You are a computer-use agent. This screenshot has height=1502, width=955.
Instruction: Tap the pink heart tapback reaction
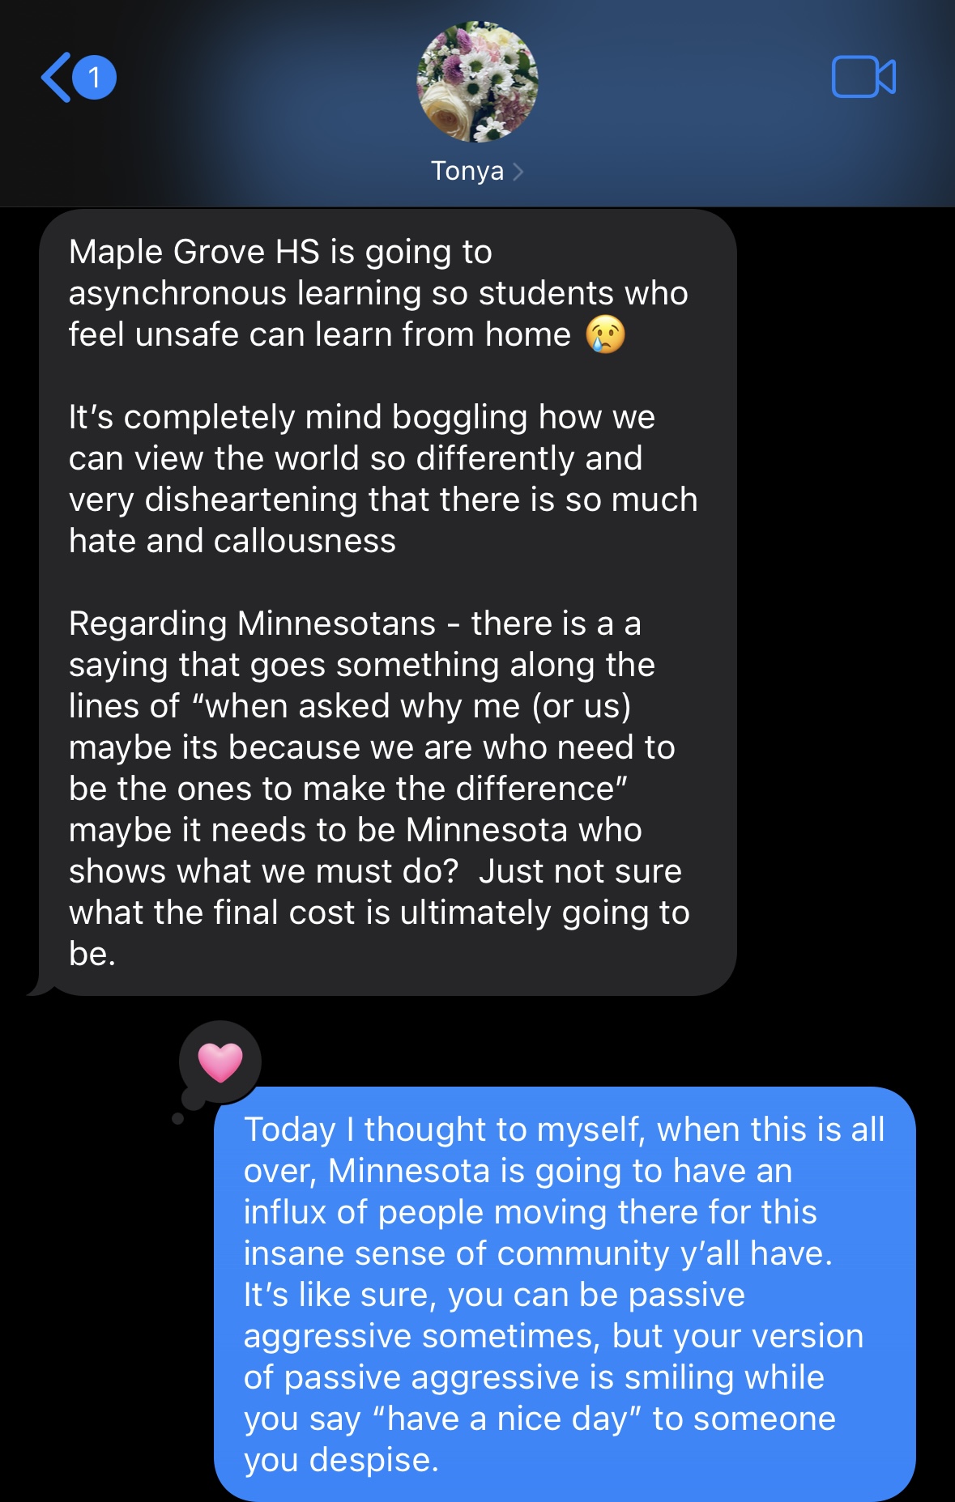coord(220,1062)
